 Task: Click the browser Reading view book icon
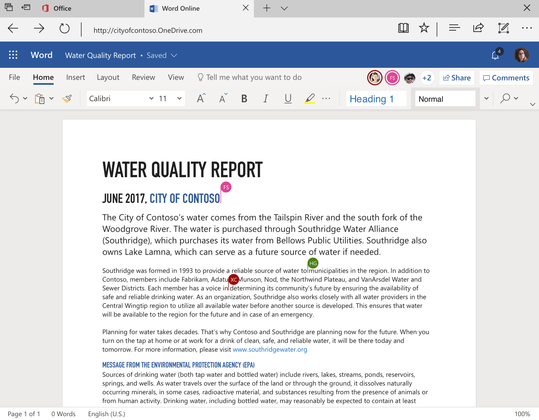tap(403, 28)
